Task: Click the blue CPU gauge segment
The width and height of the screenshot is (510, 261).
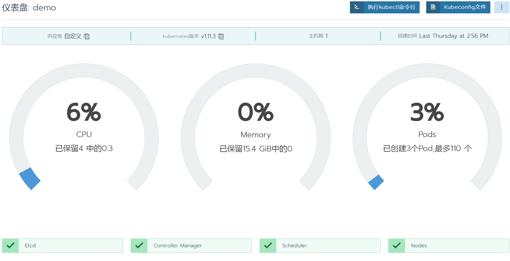Action: click(30, 179)
